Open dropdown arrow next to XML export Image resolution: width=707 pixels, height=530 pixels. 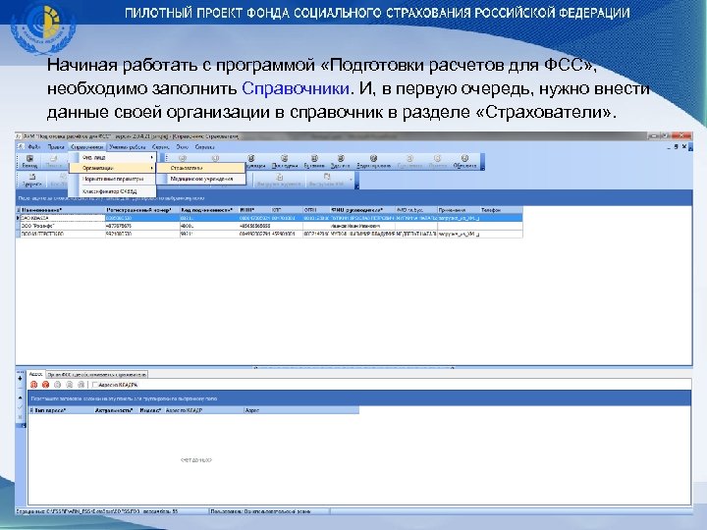pos(351,180)
